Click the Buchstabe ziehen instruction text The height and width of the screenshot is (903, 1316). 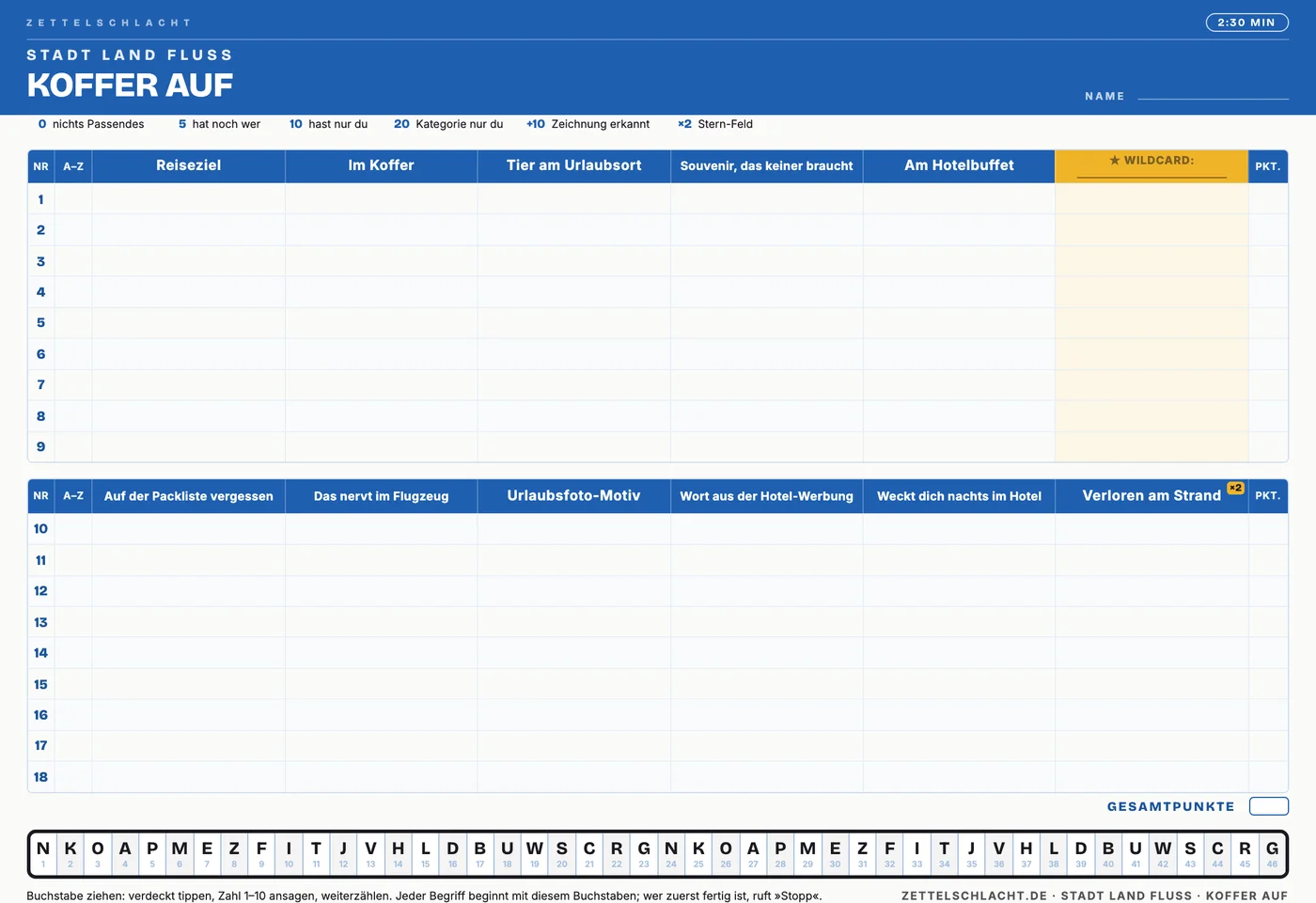click(424, 895)
